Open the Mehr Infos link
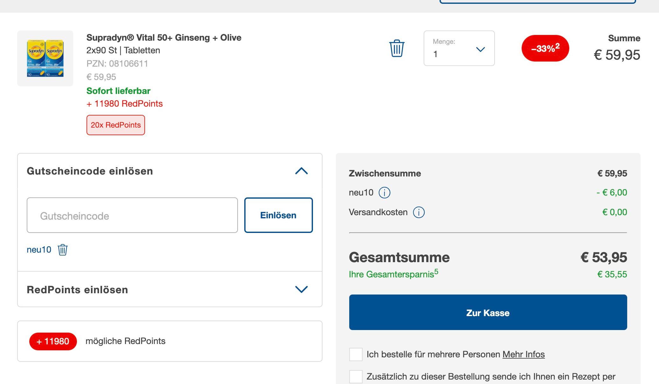The width and height of the screenshot is (659, 384). 524,354
